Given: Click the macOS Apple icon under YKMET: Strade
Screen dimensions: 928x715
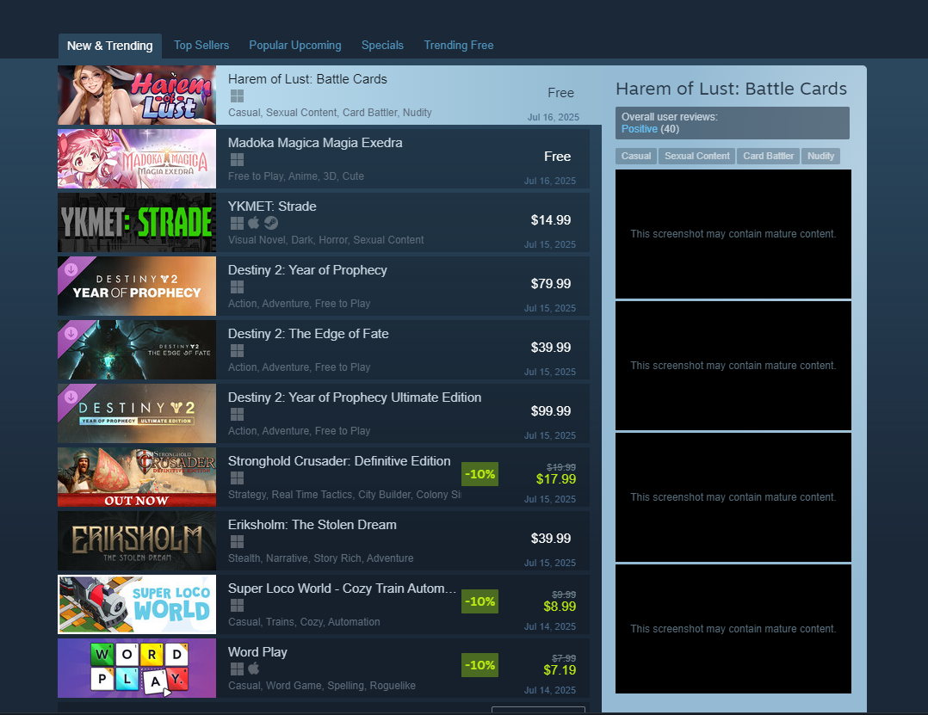Looking at the screenshot, I should click(x=254, y=222).
